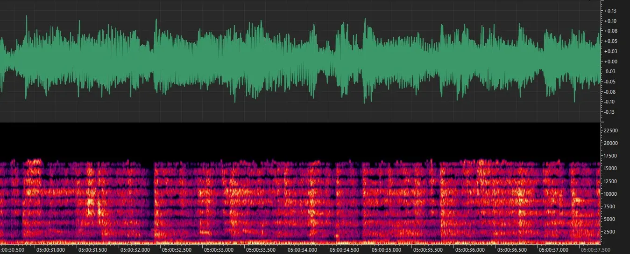Click the 05:00:37.000 time marker
This screenshot has height=254, width=630.
pyautogui.click(x=553, y=250)
